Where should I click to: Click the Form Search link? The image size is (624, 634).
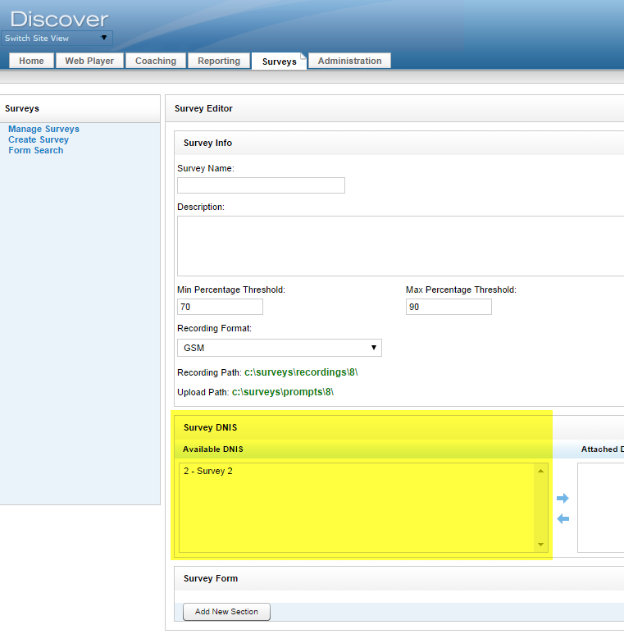click(35, 150)
